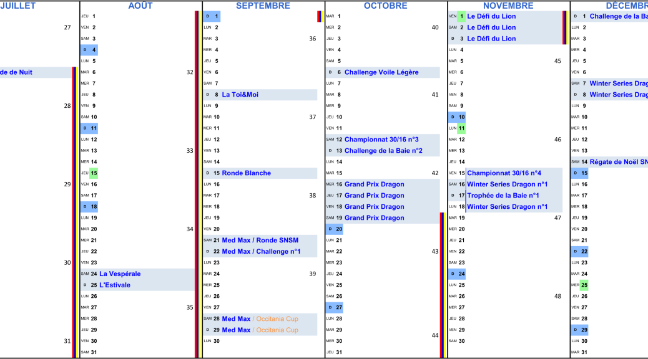Click week number 45 in November
This screenshot has height=359, width=648.
(557, 61)
